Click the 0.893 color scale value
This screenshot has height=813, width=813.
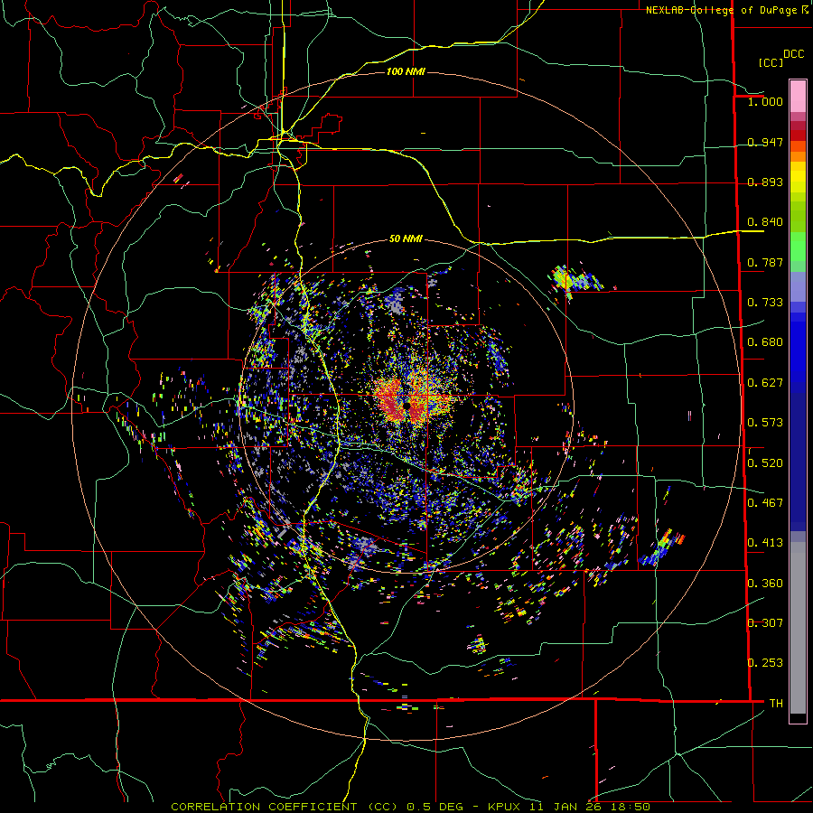click(765, 182)
